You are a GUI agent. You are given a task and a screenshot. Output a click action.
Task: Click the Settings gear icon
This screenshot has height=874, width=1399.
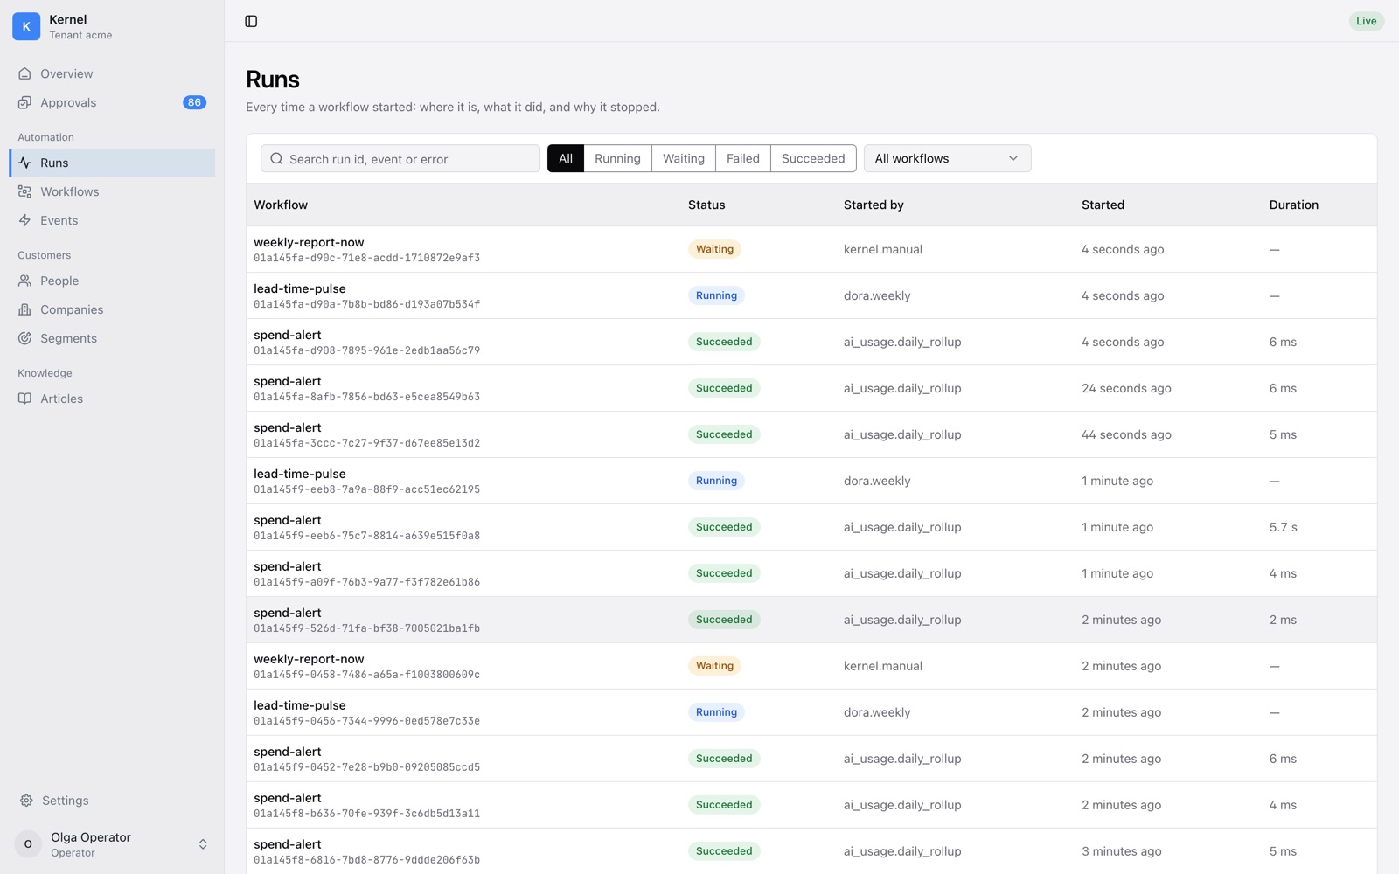pos(26,801)
